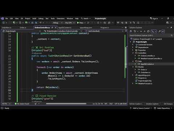Screen dimensions: 174x131
Task: Click Solution Explorer Collapse All icon
Action: 145,31
